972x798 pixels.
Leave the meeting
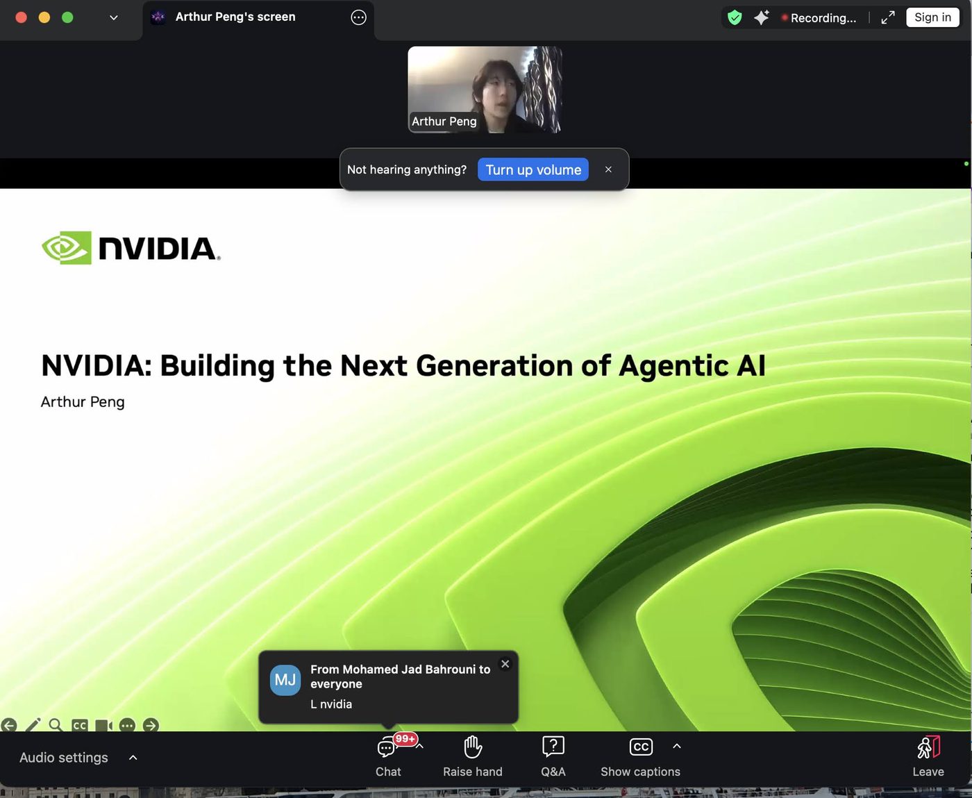tap(928, 756)
